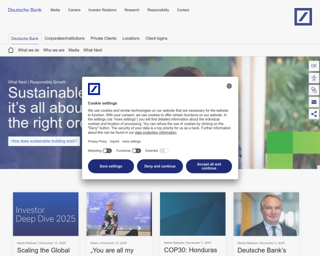This screenshot has height=256, width=320.
Task: Open the share icon in sidebar
Action: [314, 114]
